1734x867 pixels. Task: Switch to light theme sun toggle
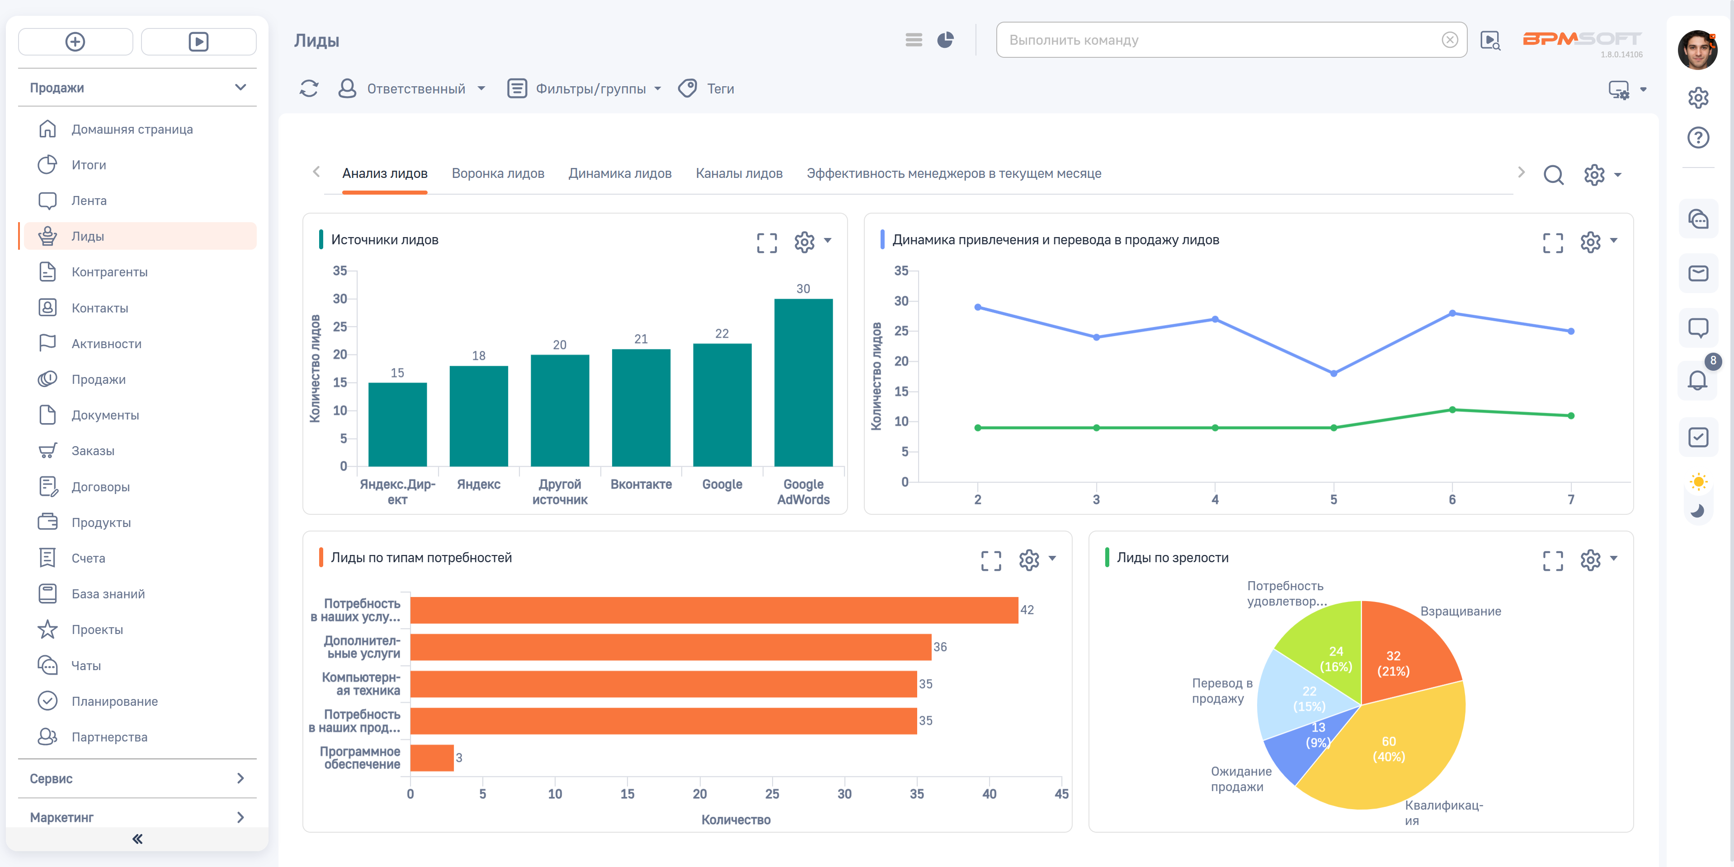point(1697,482)
